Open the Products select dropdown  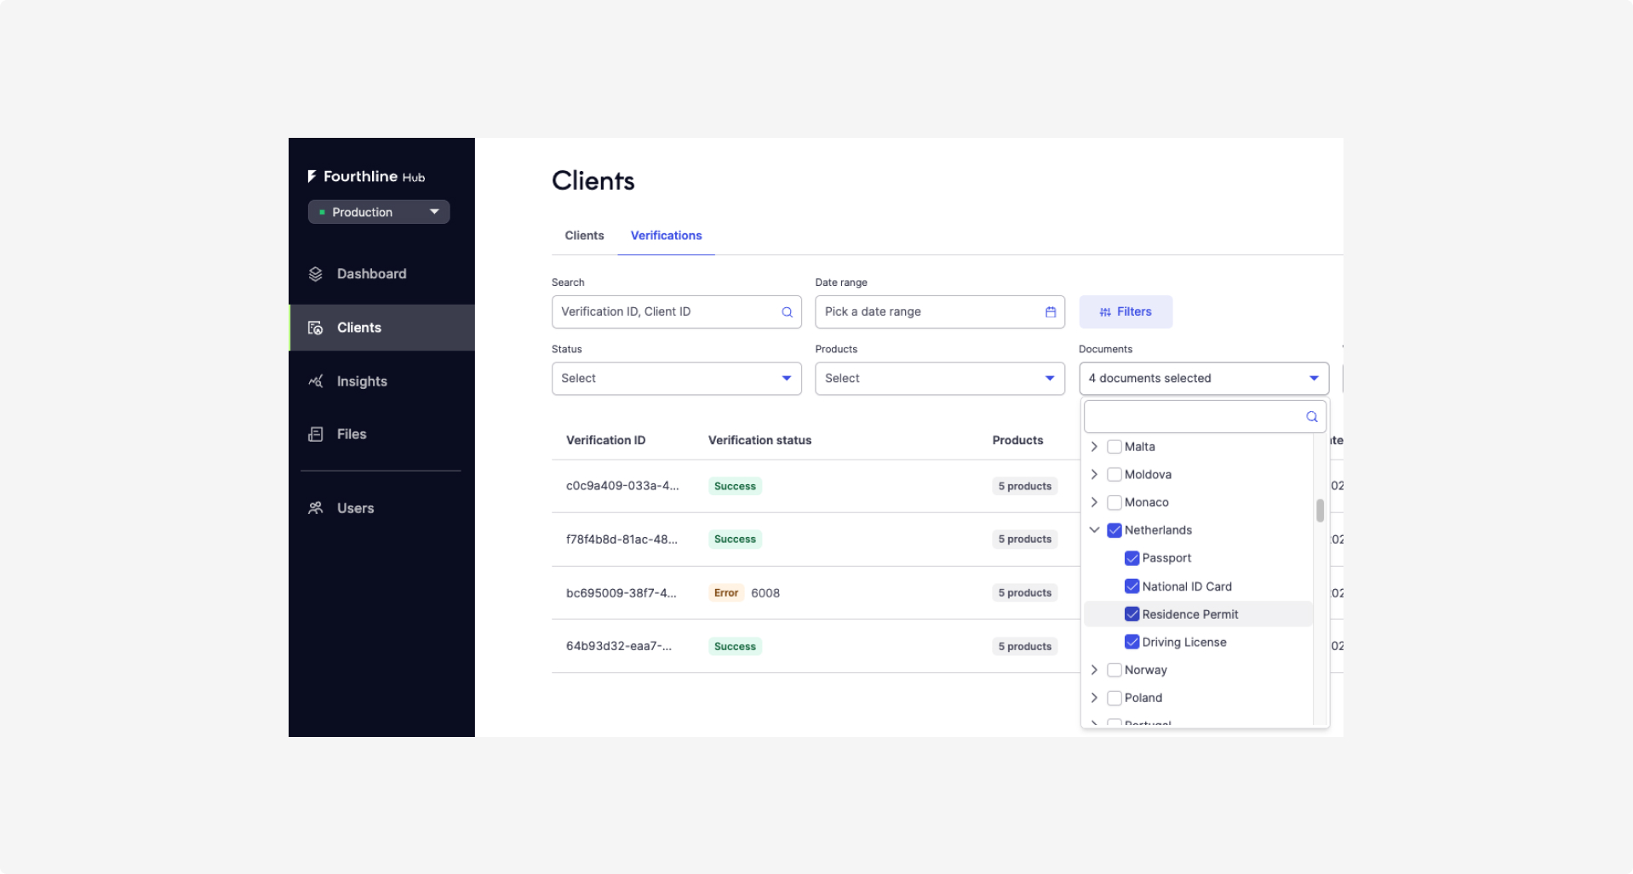tap(940, 379)
